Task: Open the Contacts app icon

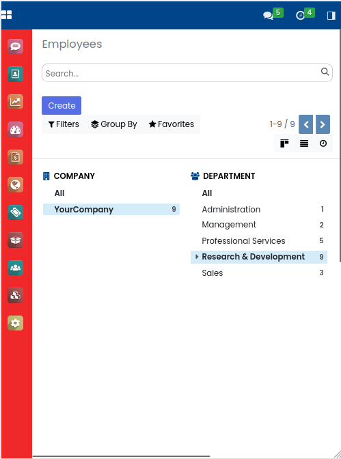Action: pyautogui.click(x=15, y=74)
